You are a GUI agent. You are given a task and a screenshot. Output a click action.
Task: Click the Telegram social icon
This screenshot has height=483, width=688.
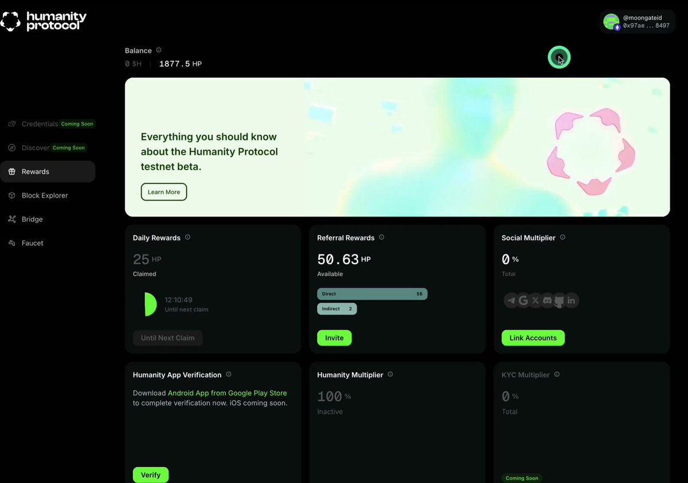[x=511, y=300]
